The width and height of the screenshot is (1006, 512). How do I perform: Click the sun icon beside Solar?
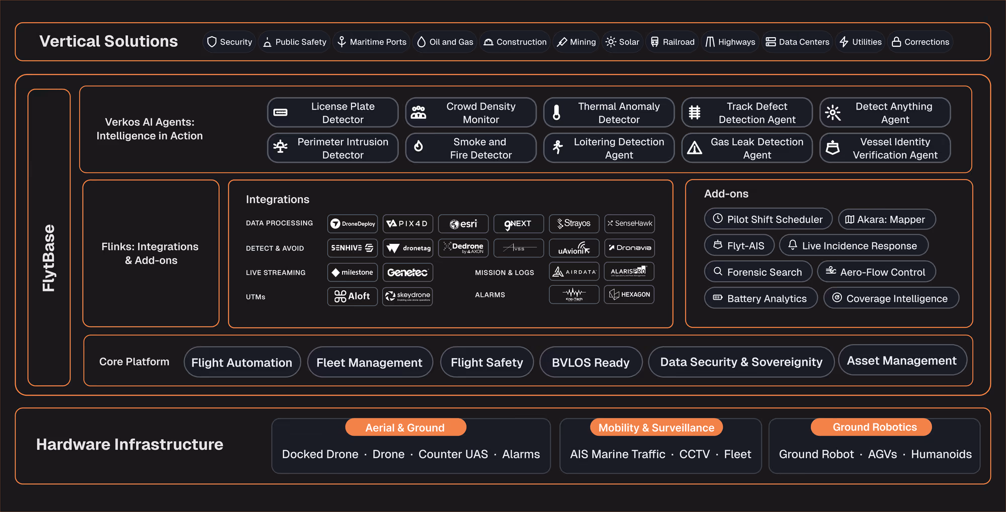(x=611, y=42)
